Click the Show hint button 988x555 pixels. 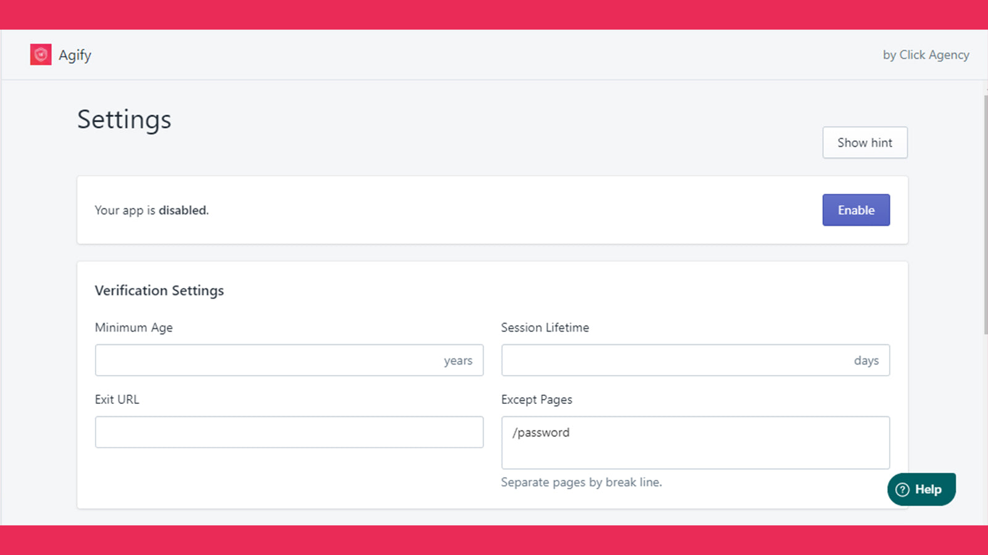pos(865,142)
